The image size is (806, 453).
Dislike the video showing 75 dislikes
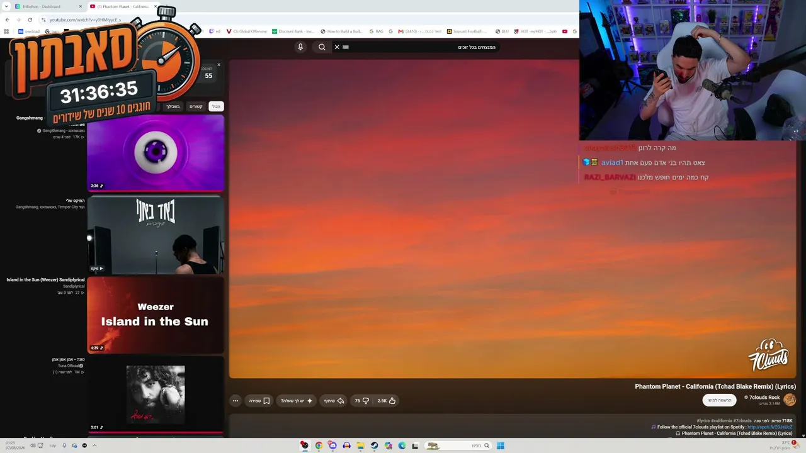click(361, 401)
